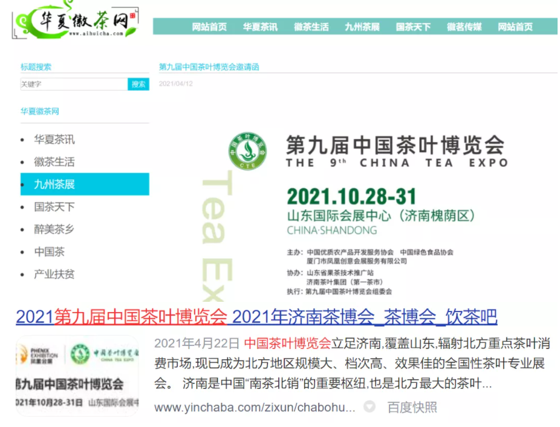Viewport: 560px width, 427px height.
Task: Open article title 第九届中国茶叶博览会邀请函
Action: (x=209, y=67)
